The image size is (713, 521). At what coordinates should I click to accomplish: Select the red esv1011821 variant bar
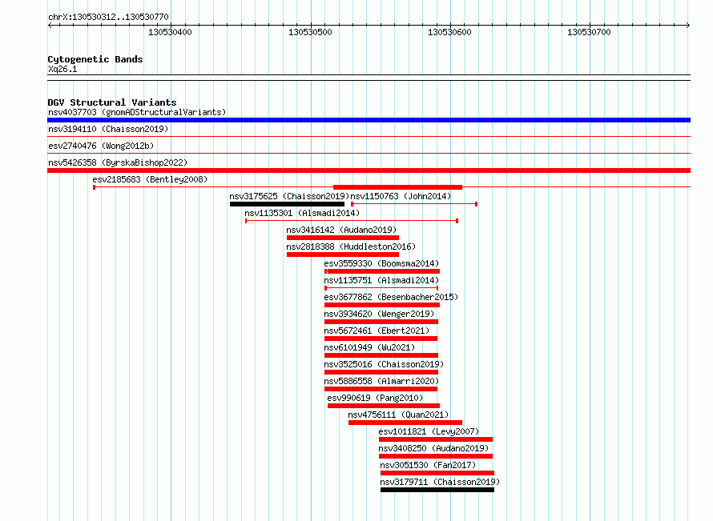(x=436, y=439)
